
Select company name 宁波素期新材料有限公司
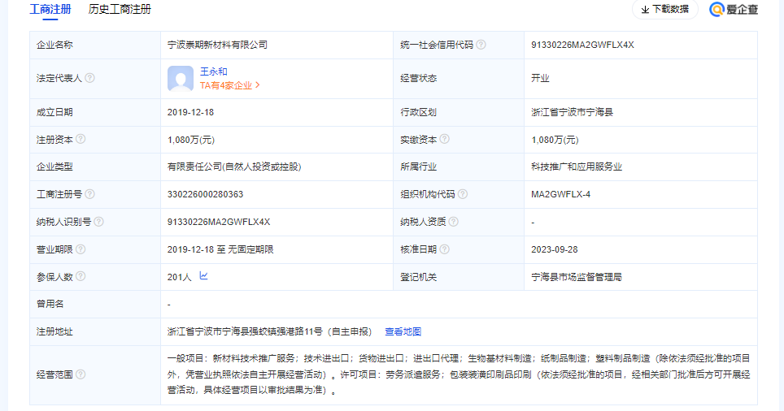point(217,45)
